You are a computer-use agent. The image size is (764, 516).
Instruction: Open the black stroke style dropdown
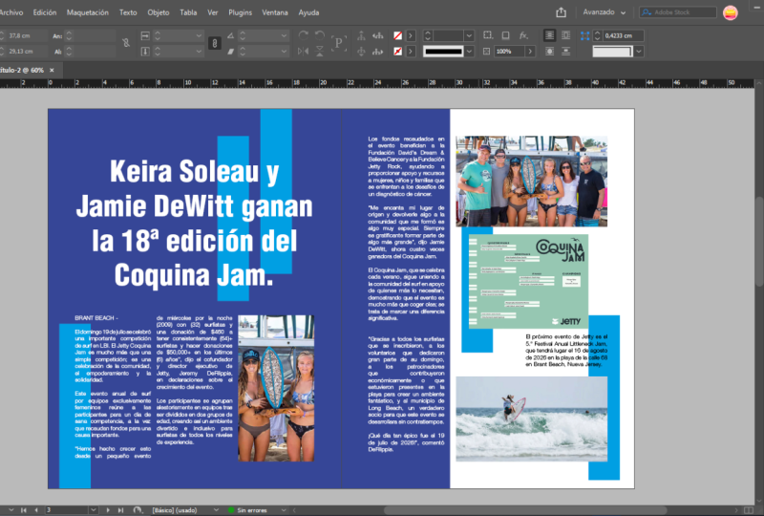(469, 52)
